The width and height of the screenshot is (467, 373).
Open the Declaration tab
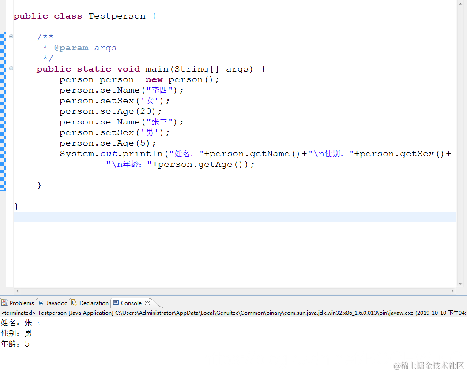[x=90, y=303]
